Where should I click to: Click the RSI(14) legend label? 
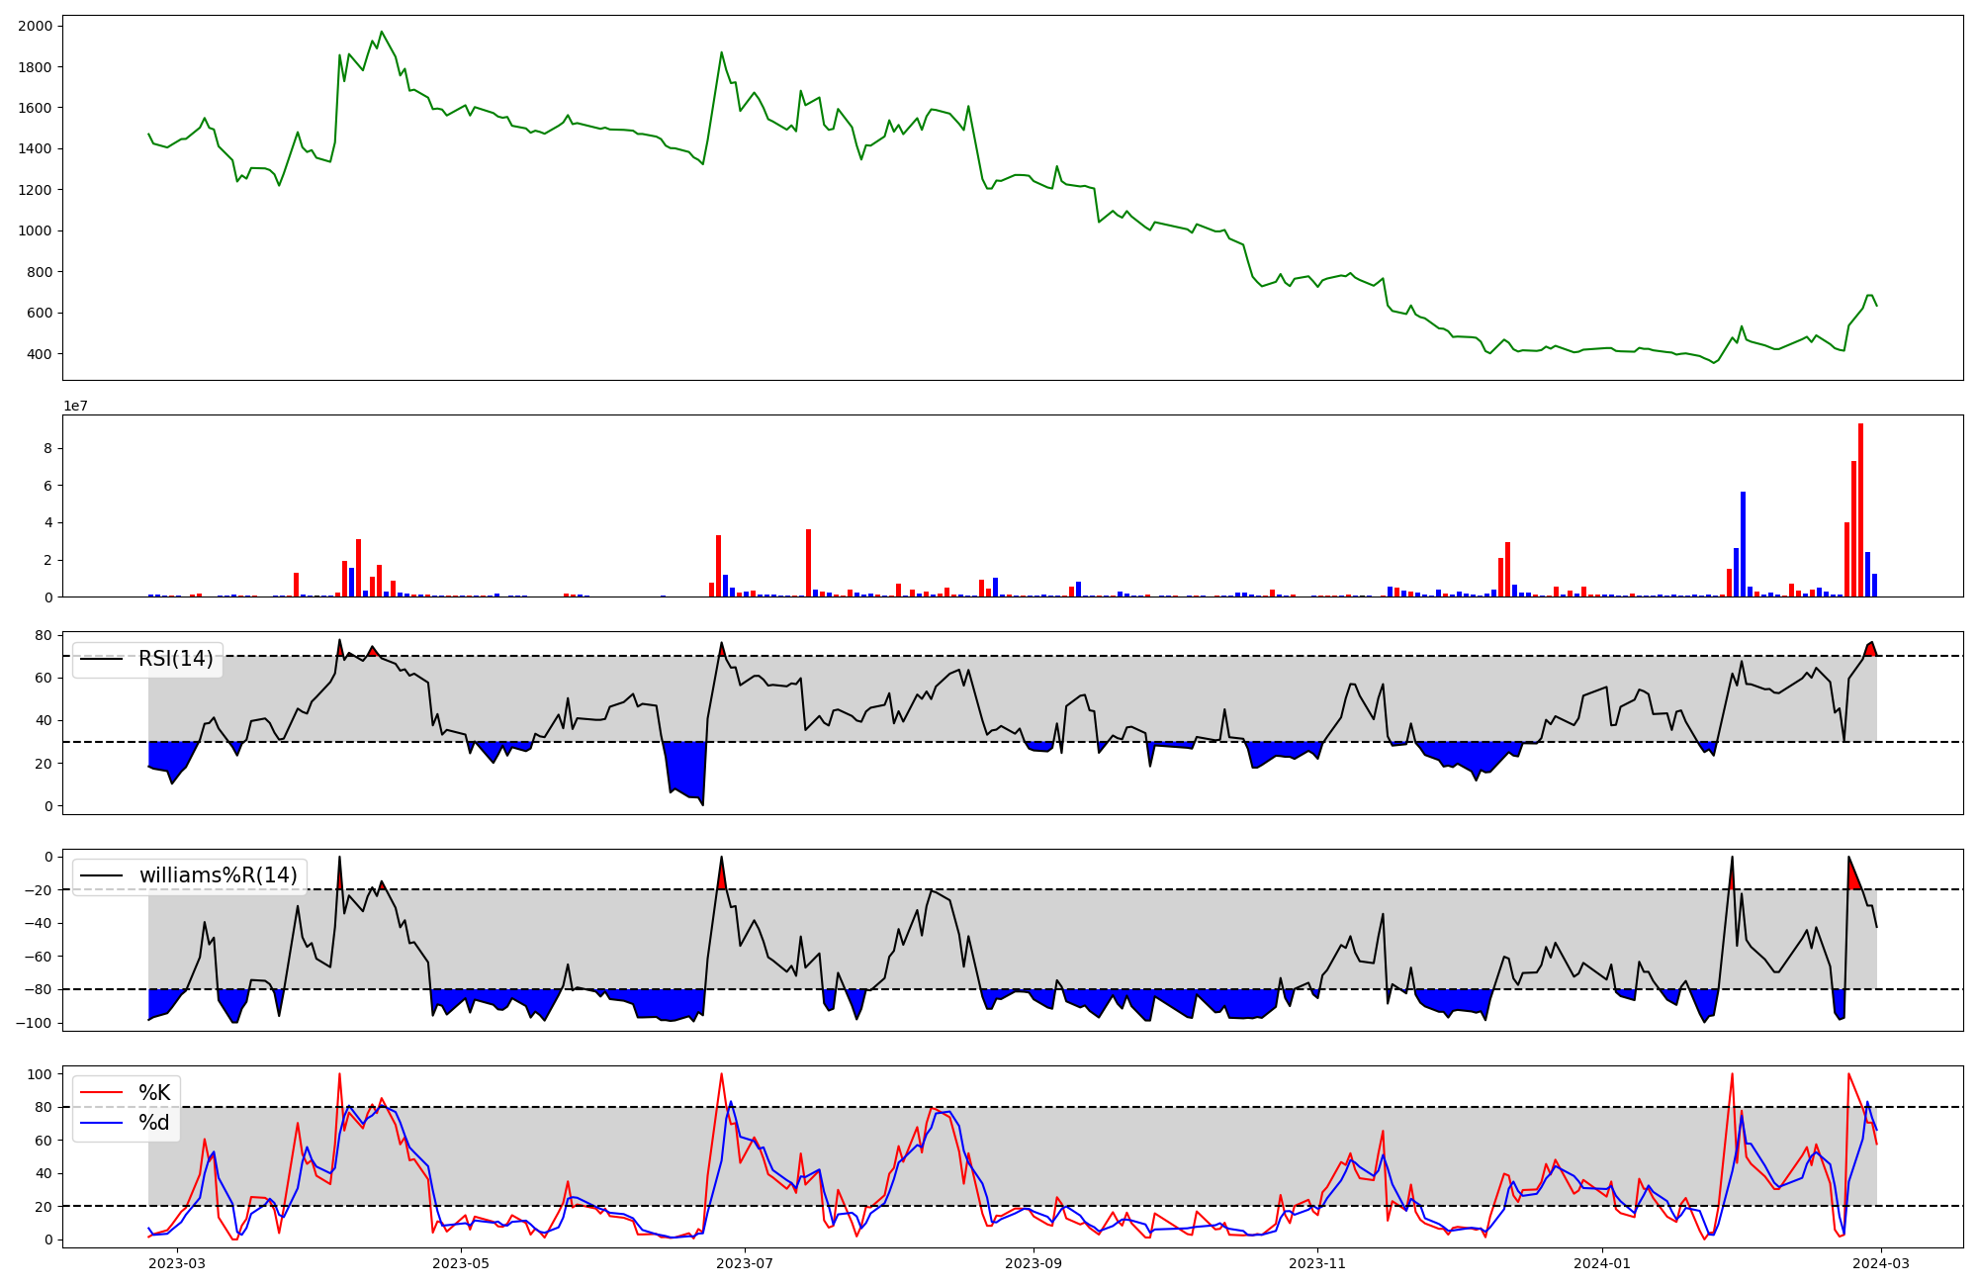[x=175, y=659]
